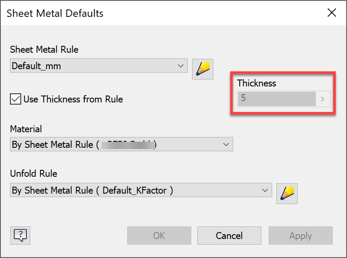
Task: Uncheck the Use Thickness from Rule checkbox
Action: (x=16, y=99)
